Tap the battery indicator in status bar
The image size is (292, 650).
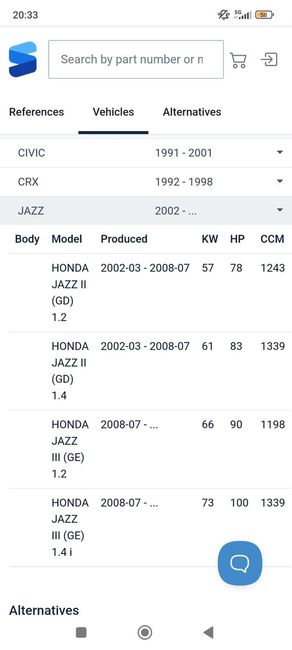tap(264, 15)
